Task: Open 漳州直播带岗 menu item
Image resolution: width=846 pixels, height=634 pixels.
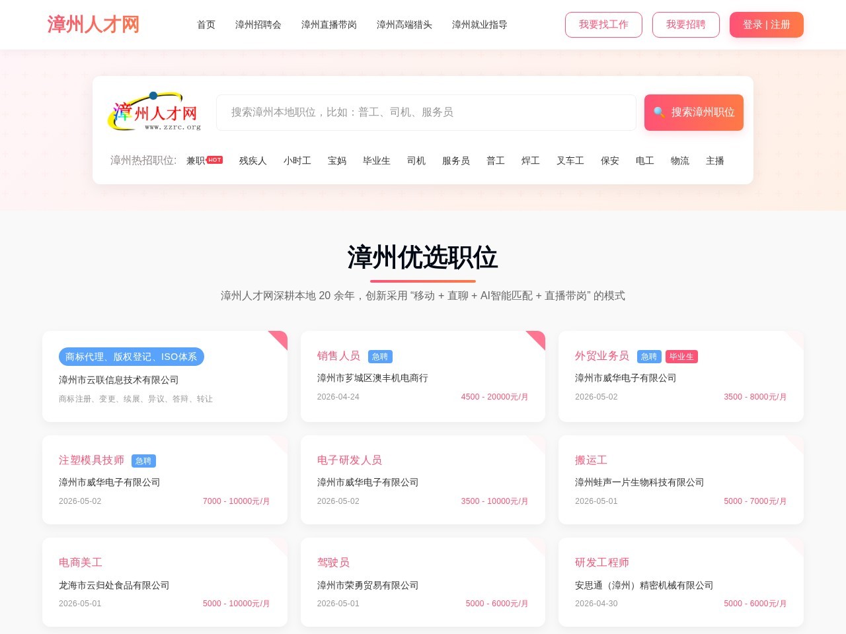Action: pos(329,24)
